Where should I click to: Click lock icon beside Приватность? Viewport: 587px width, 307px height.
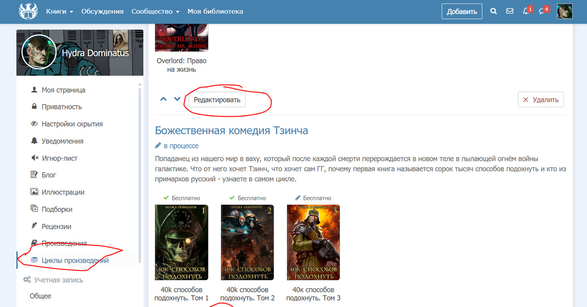tap(34, 107)
